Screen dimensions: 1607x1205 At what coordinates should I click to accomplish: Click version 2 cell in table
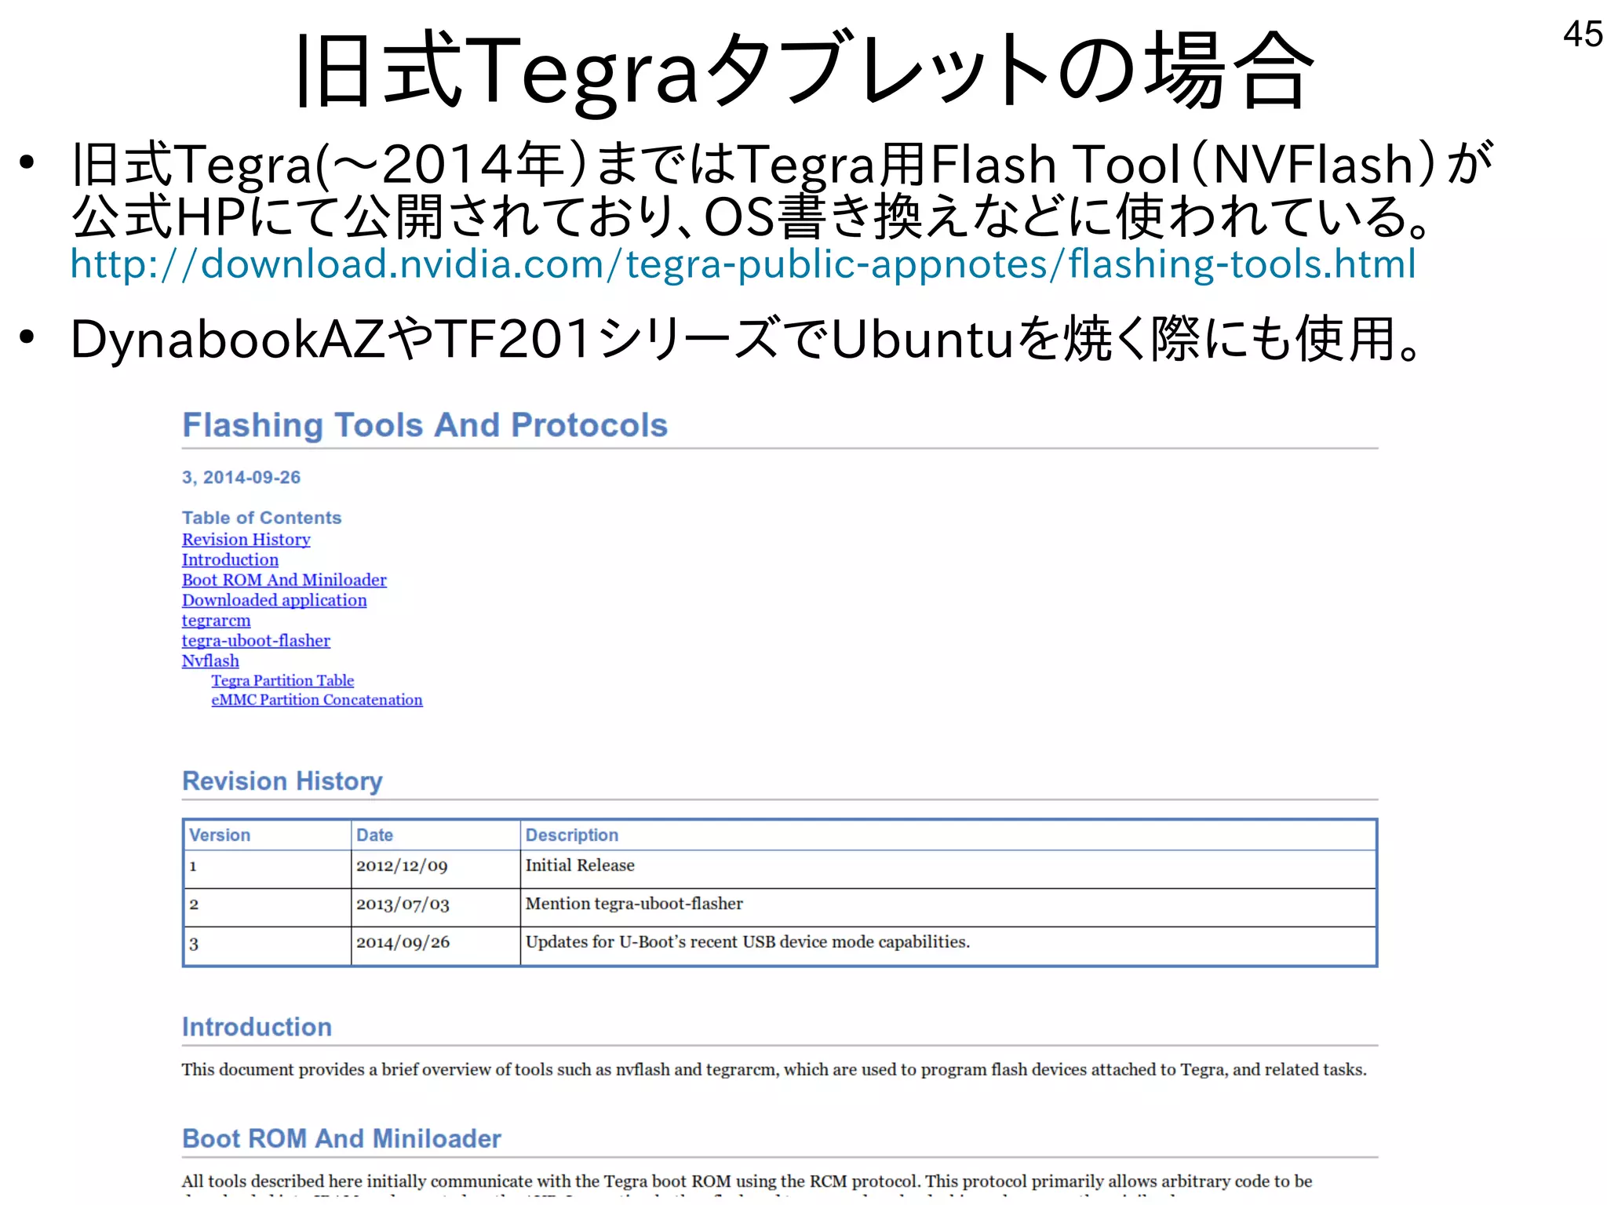coord(267,908)
